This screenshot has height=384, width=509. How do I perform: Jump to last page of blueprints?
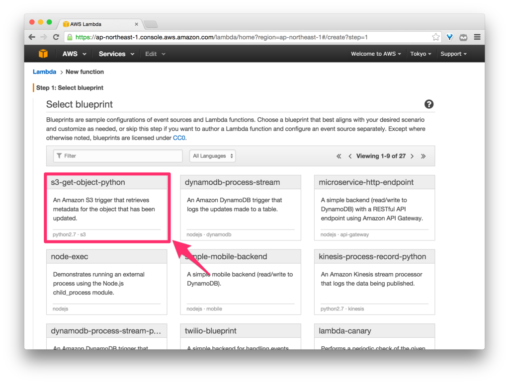click(x=424, y=156)
